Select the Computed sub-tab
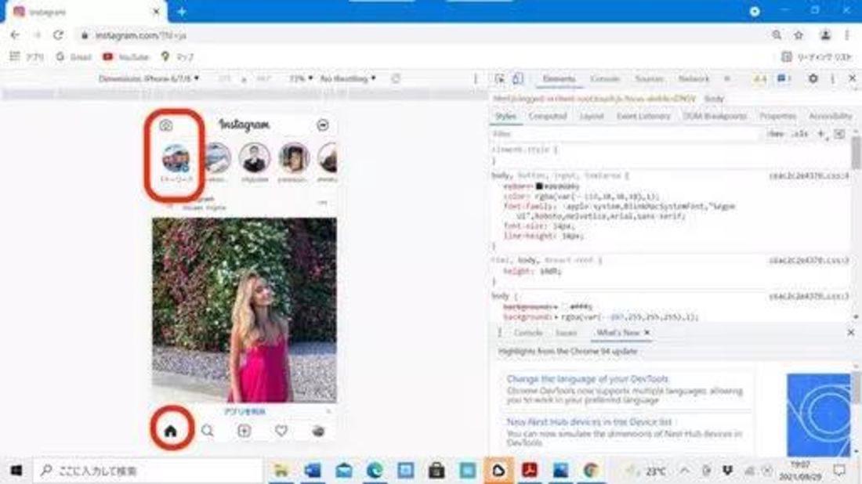The height and width of the screenshot is (484, 862). point(548,117)
